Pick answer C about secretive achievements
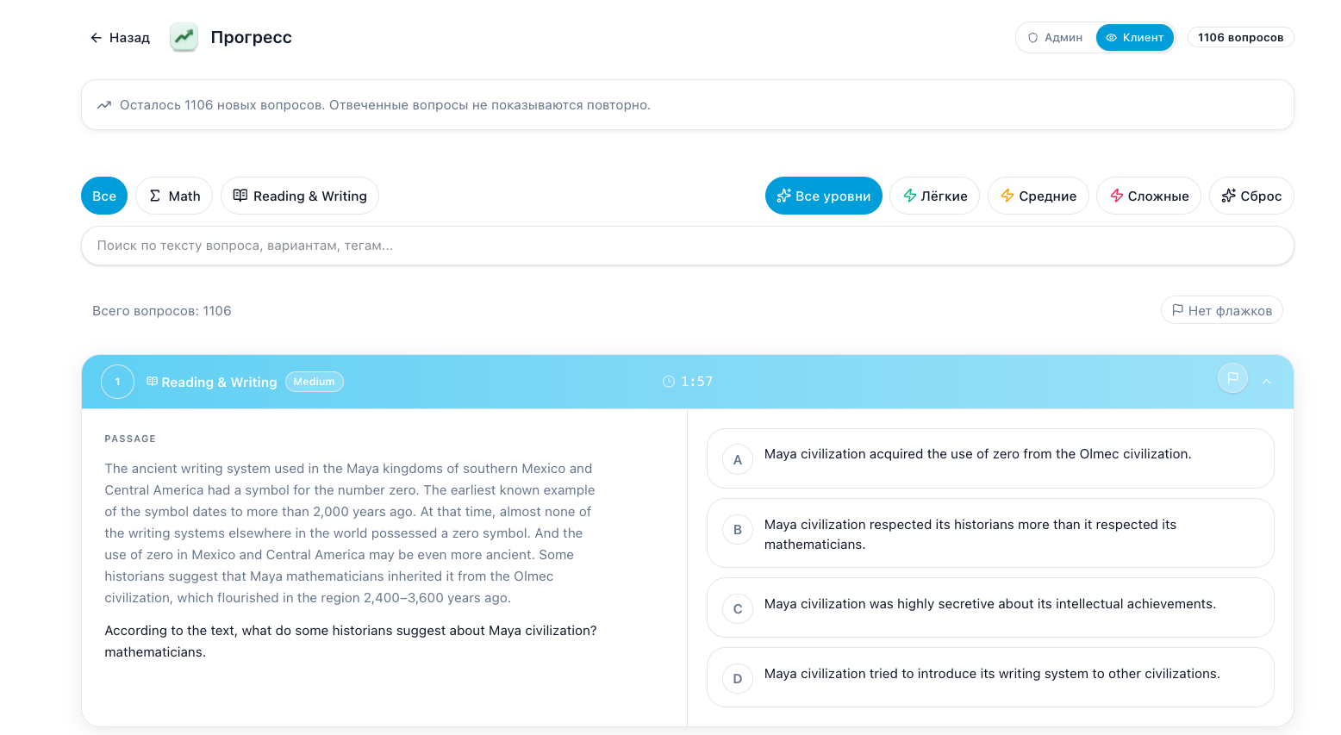Screen dimensions: 1341x735 [x=989, y=607]
